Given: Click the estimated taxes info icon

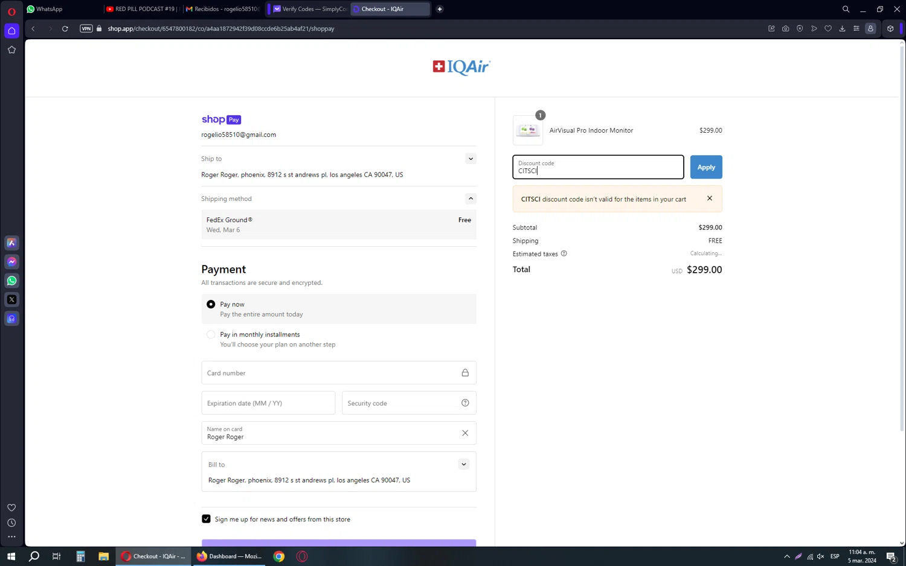Looking at the screenshot, I should click(x=564, y=253).
